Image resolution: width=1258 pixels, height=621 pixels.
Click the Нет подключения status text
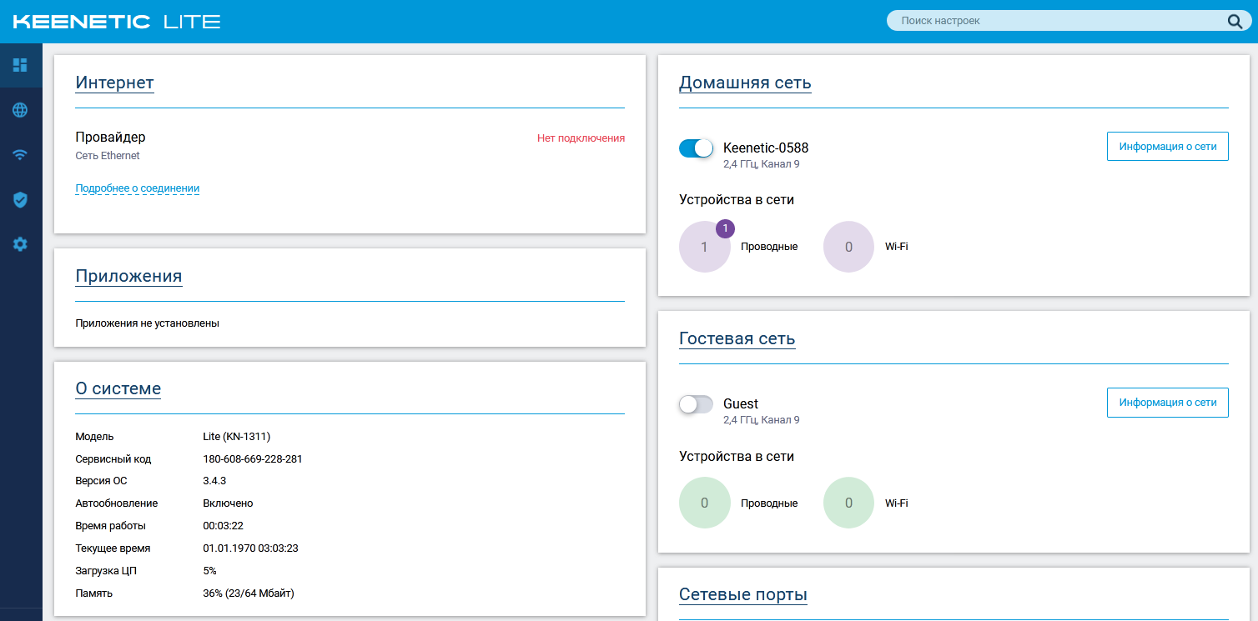pos(581,138)
